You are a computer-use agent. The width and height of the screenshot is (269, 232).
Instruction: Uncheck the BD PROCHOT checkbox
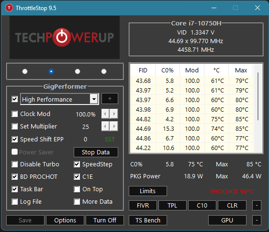pyautogui.click(x=14, y=177)
